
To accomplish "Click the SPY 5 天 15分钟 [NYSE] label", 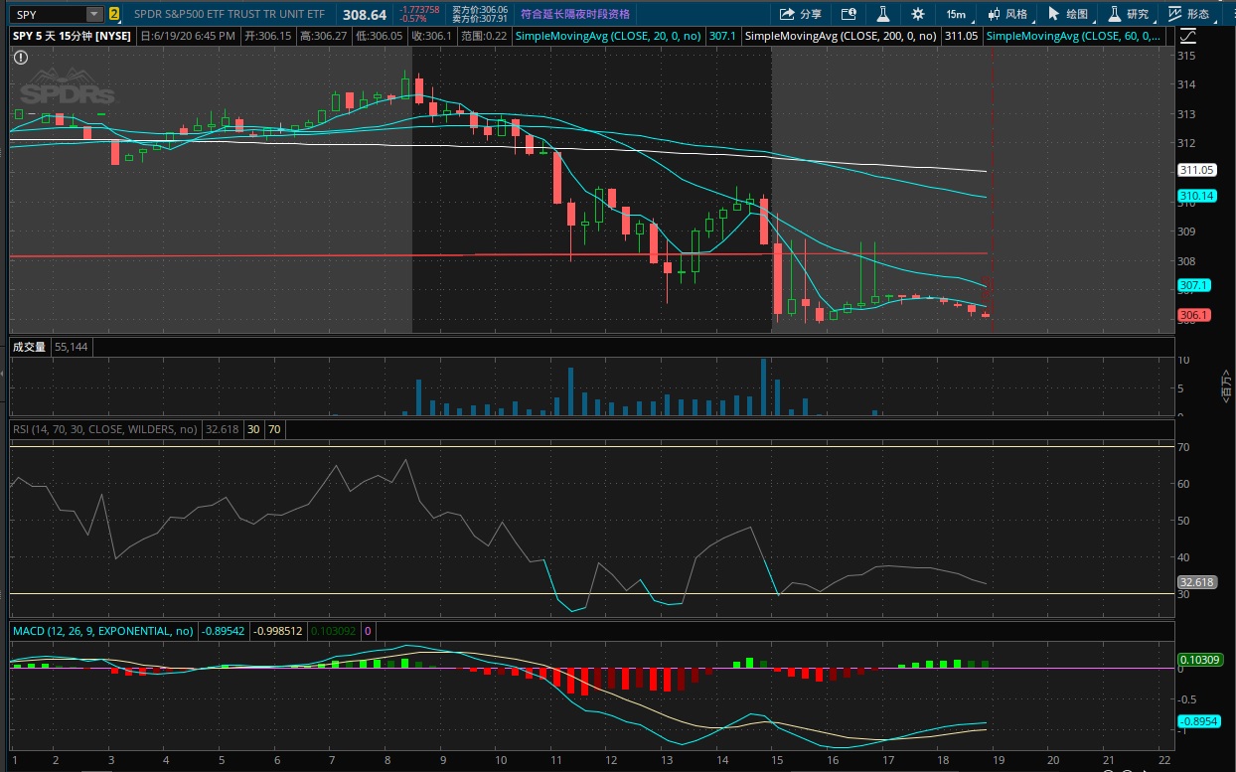I will pyautogui.click(x=73, y=36).
